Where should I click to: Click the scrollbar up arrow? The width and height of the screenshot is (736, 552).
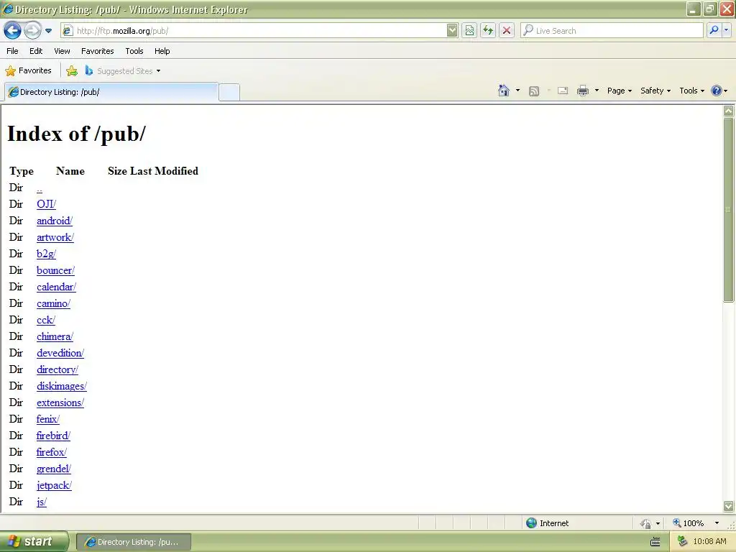729,111
